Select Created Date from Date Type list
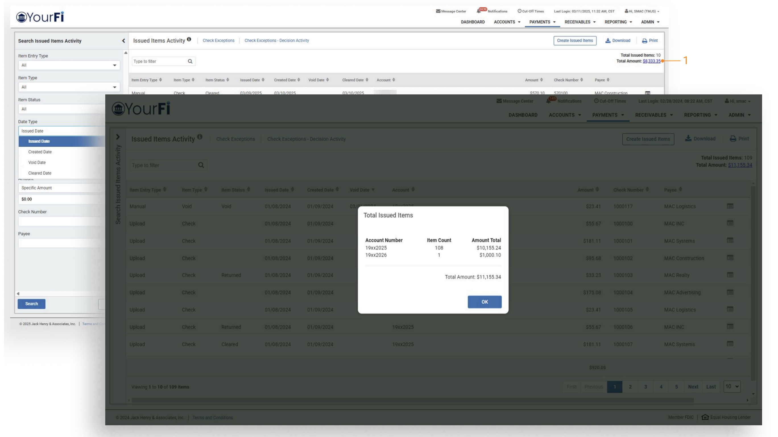The width and height of the screenshot is (778, 437). click(x=40, y=152)
